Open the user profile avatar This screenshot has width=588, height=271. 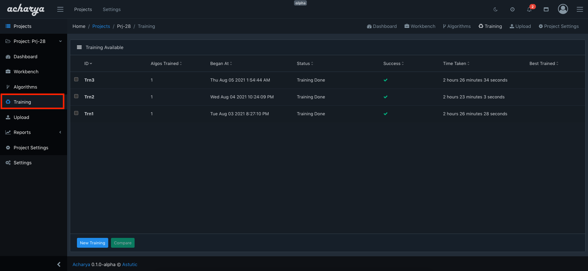click(563, 9)
